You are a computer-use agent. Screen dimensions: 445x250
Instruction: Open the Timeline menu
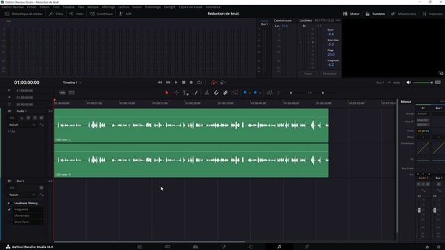(x=68, y=7)
